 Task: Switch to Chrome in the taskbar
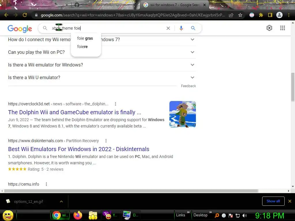[x=60, y=215]
